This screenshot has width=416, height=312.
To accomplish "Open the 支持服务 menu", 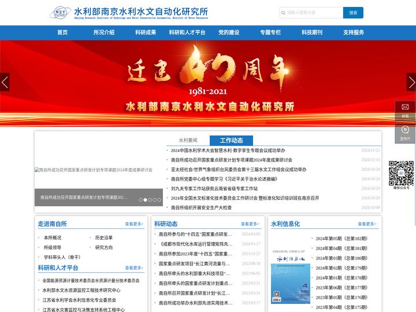I will (354, 32).
